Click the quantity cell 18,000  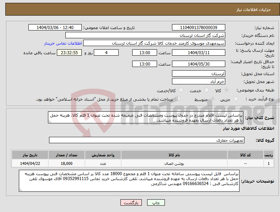tap(66, 163)
